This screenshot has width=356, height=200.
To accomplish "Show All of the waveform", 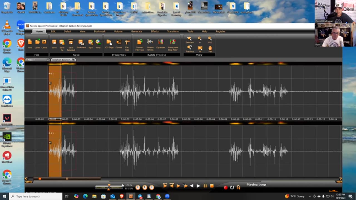I will (200, 49).
